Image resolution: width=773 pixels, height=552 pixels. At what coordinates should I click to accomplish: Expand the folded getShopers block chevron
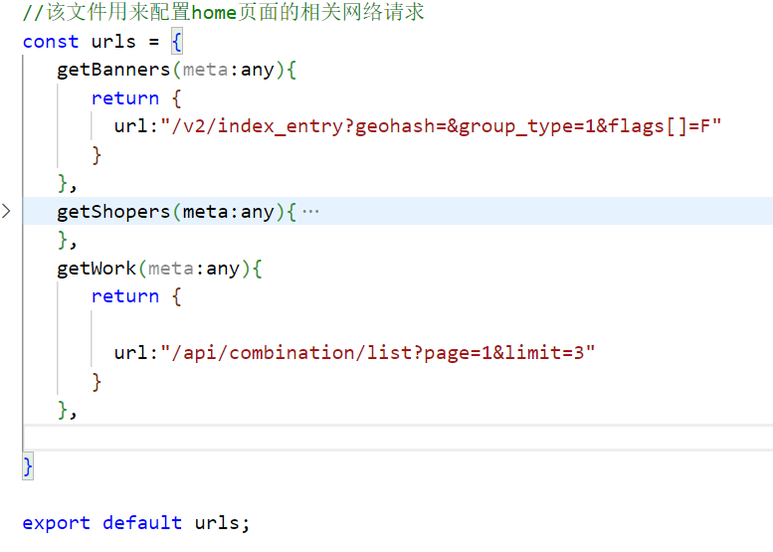[x=7, y=211]
